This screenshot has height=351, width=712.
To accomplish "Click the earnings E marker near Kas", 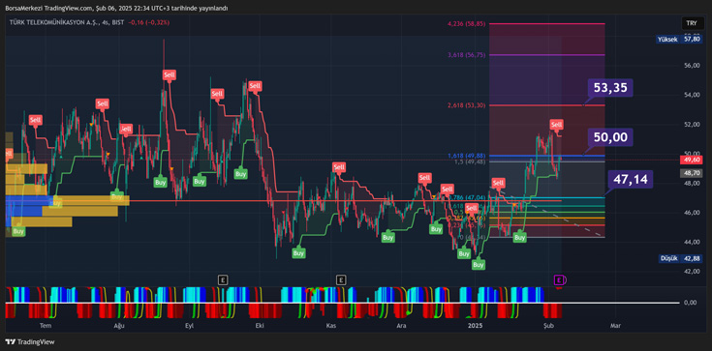I will [341, 279].
